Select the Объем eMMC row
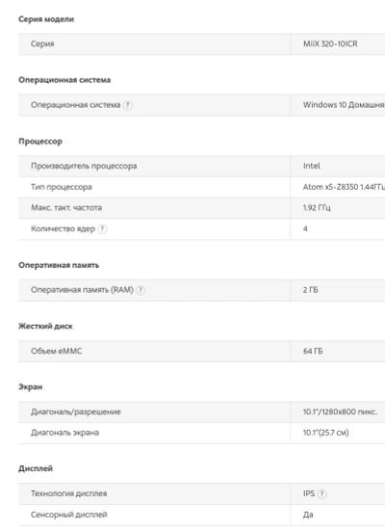The width and height of the screenshot is (385, 531). 201,351
